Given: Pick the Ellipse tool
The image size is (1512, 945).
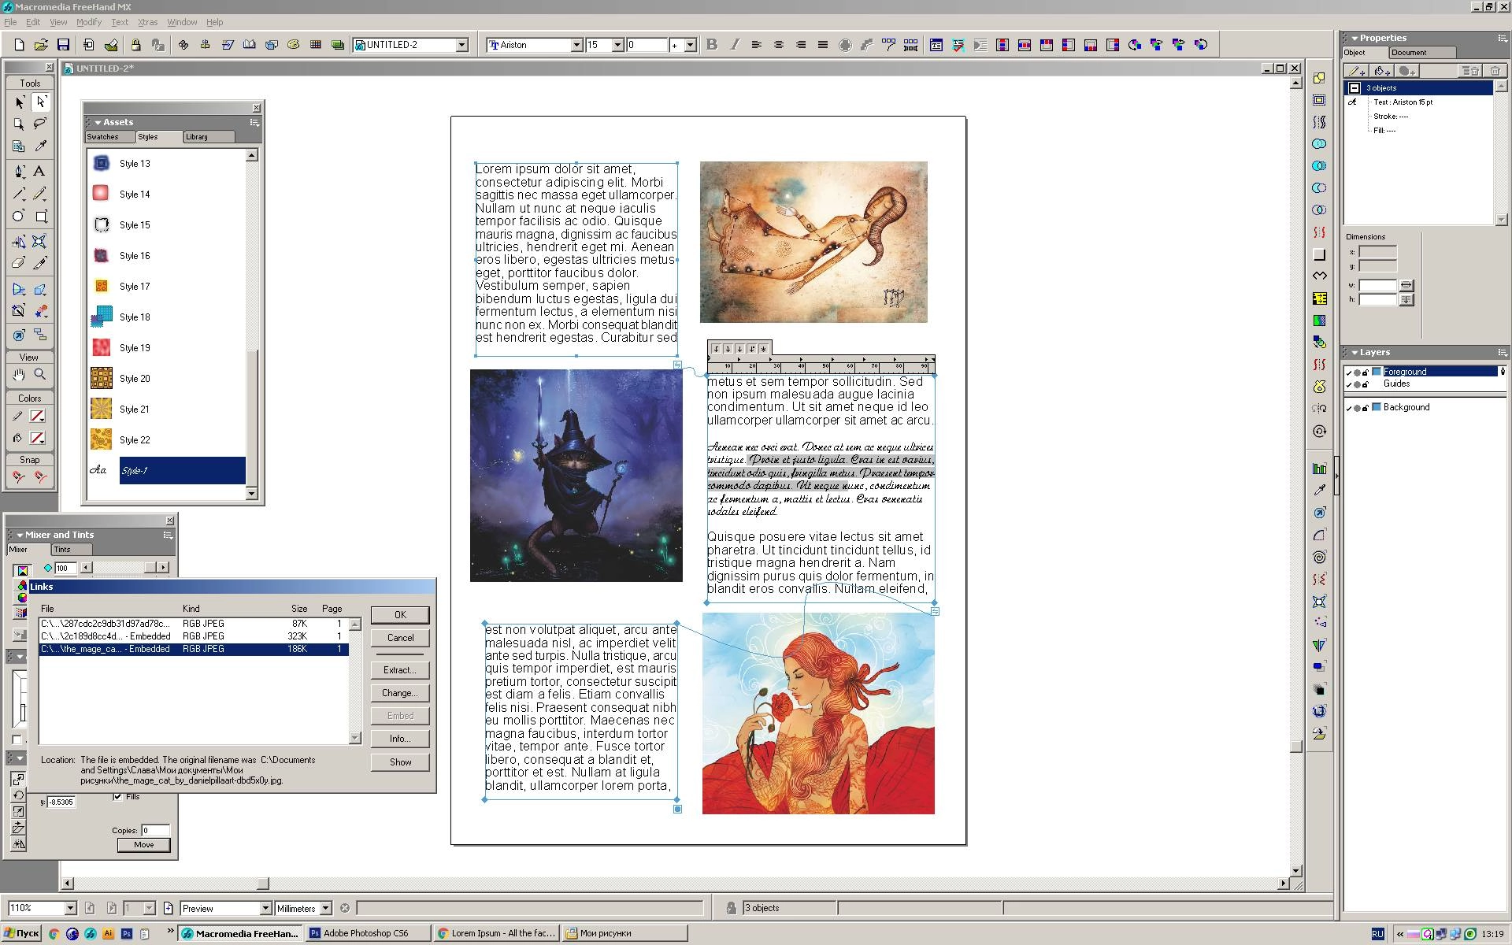Looking at the screenshot, I should pos(19,216).
